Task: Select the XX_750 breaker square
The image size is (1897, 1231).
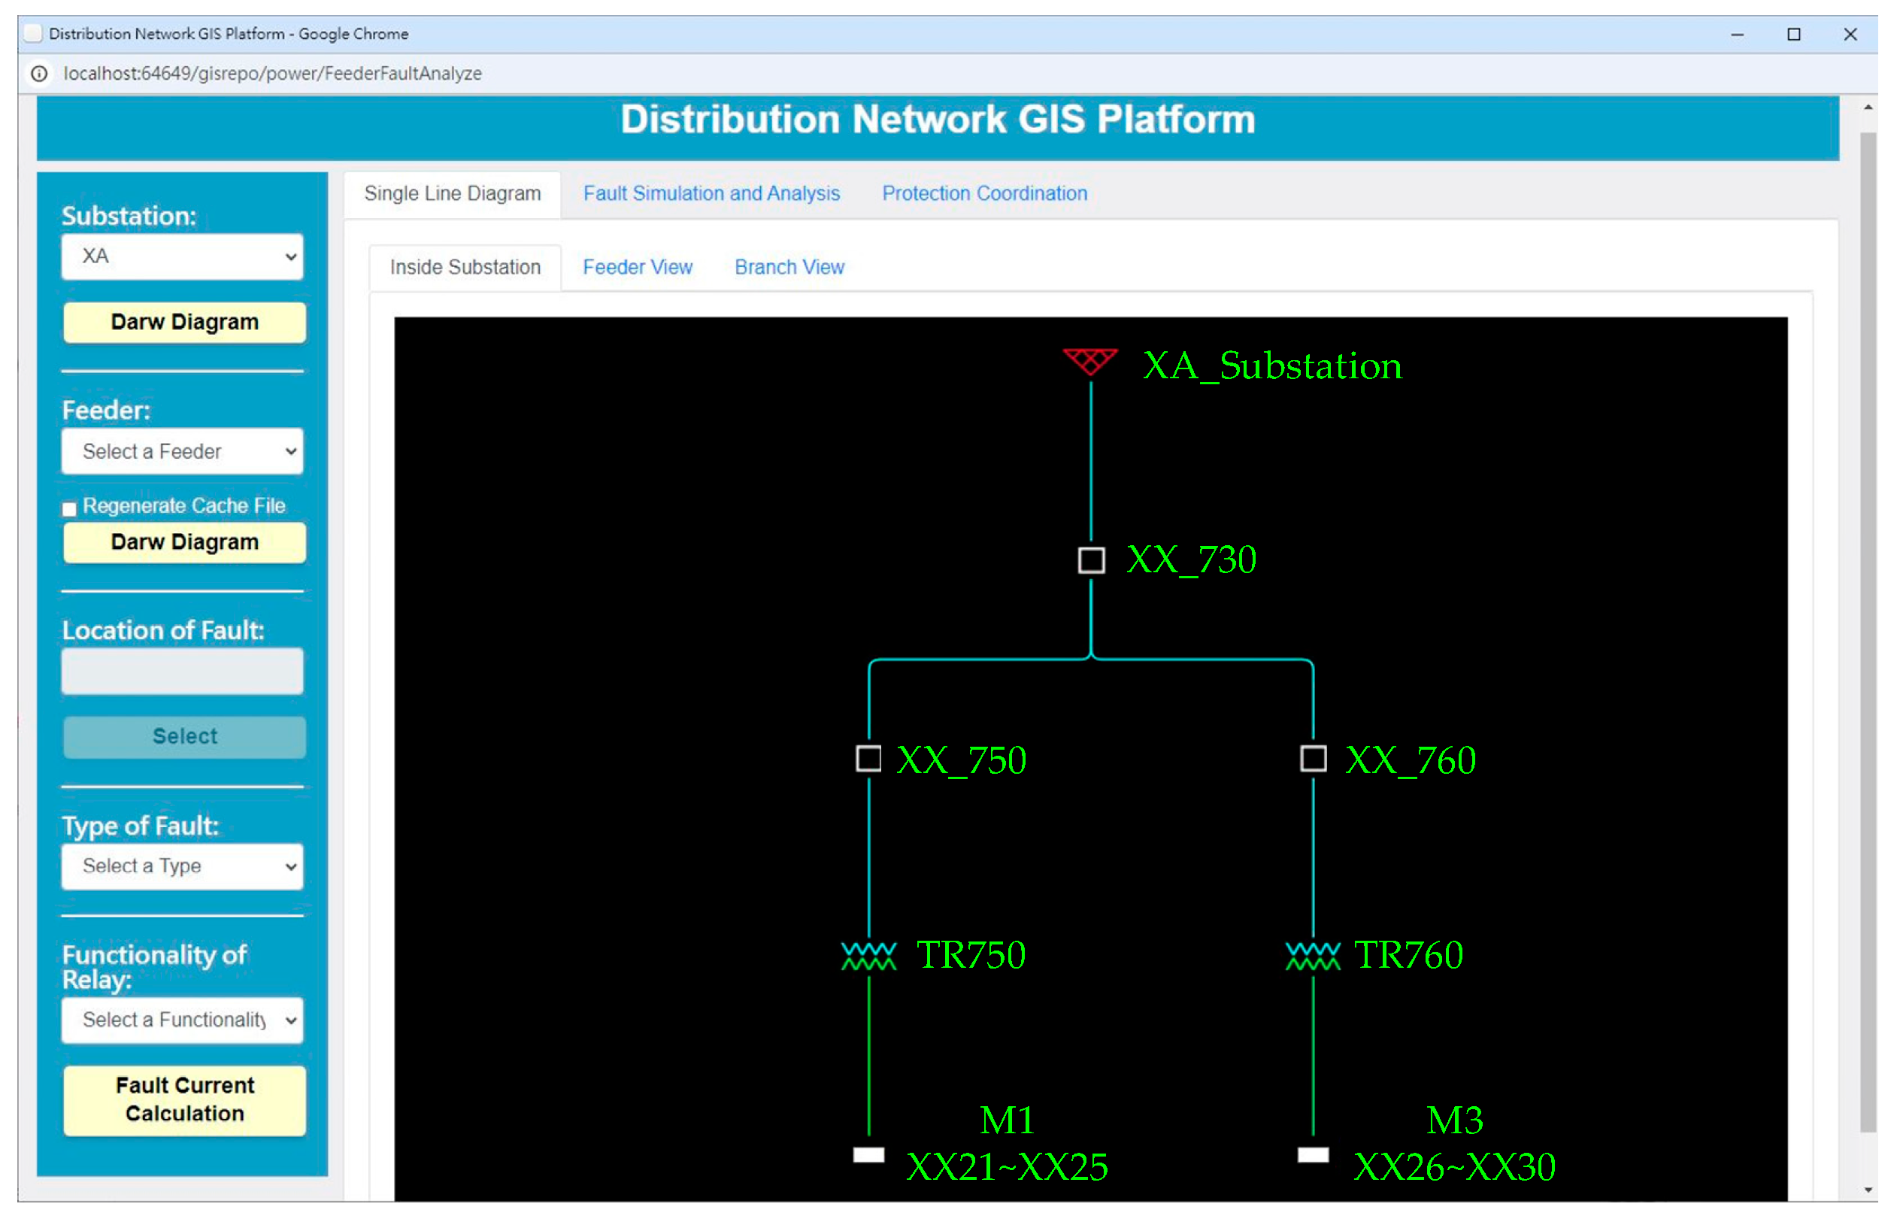Action: click(868, 758)
